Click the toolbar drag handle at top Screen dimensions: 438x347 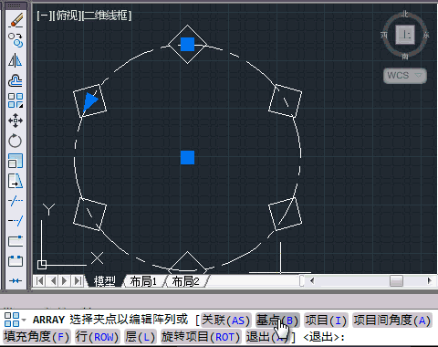click(16, 6)
